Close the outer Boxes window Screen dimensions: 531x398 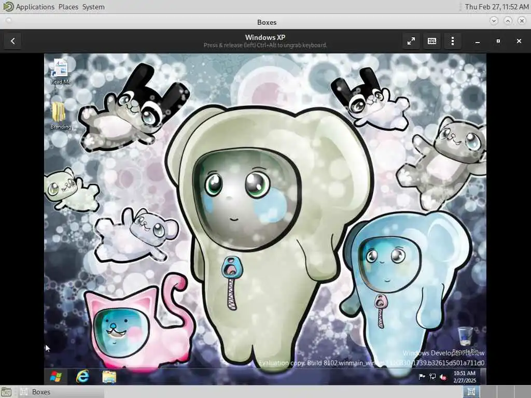tap(522, 21)
